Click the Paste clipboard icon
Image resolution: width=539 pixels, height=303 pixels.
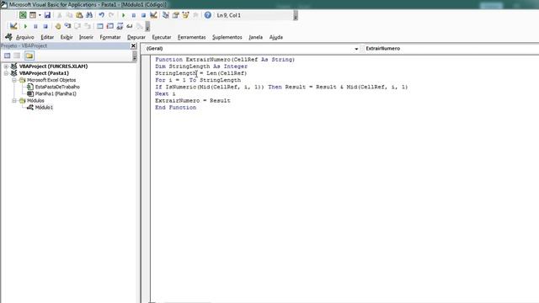(79, 15)
